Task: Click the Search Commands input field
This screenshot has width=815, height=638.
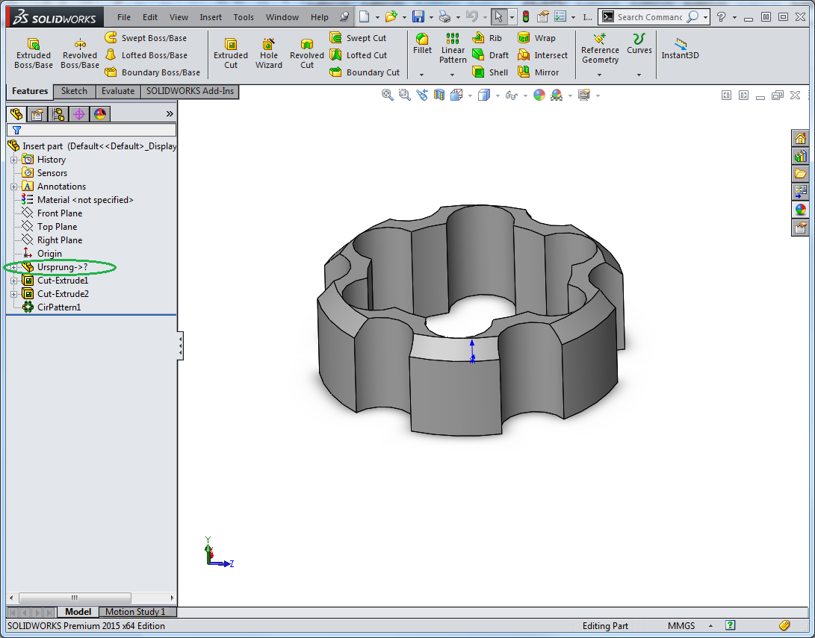Action: click(x=650, y=17)
